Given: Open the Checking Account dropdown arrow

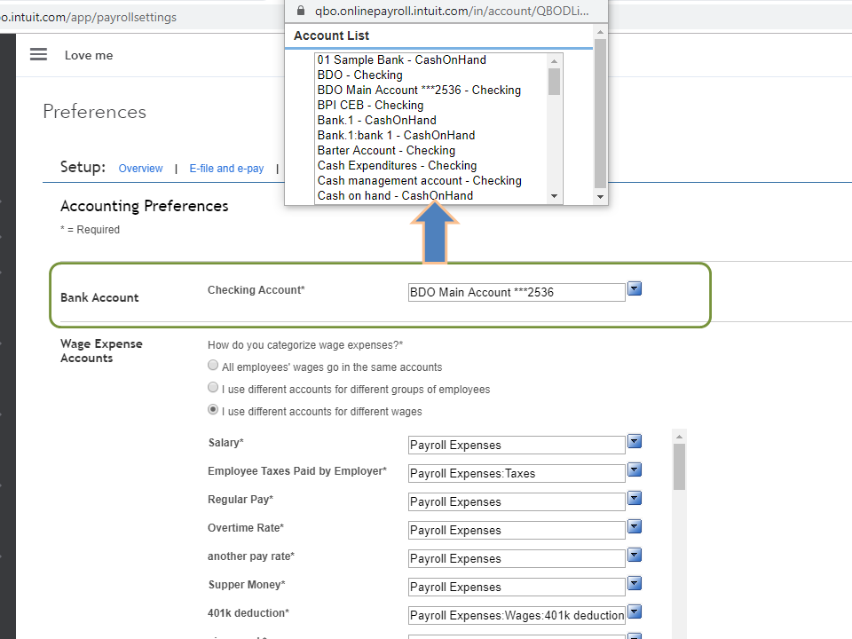Looking at the screenshot, I should [x=634, y=288].
